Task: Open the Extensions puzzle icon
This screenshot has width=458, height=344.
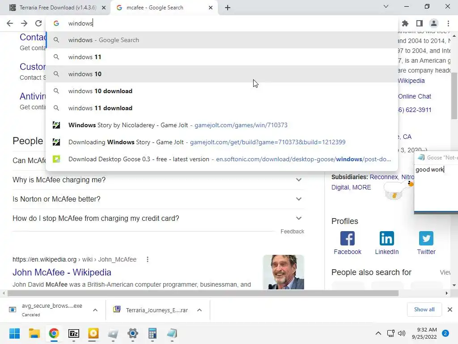Action: pos(405,23)
